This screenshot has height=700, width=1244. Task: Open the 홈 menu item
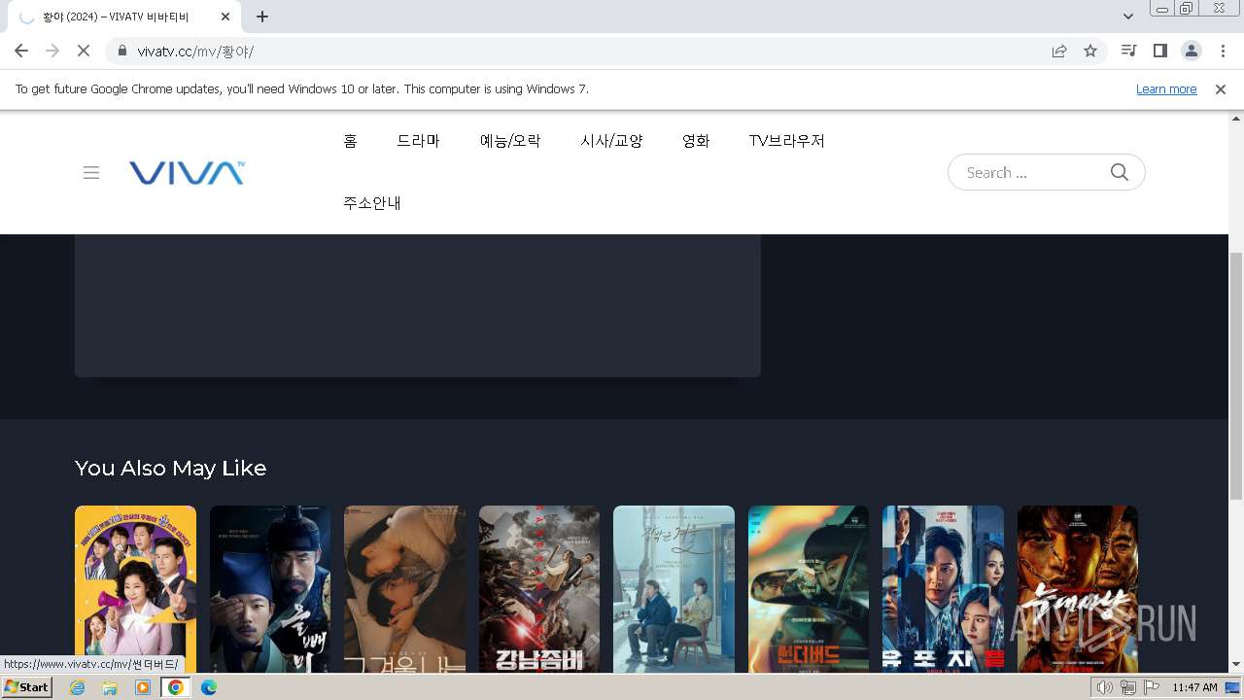[x=350, y=141]
